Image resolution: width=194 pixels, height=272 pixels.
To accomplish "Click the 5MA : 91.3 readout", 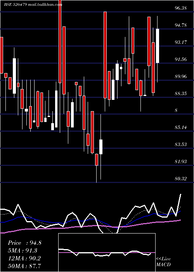I will point(23,251).
